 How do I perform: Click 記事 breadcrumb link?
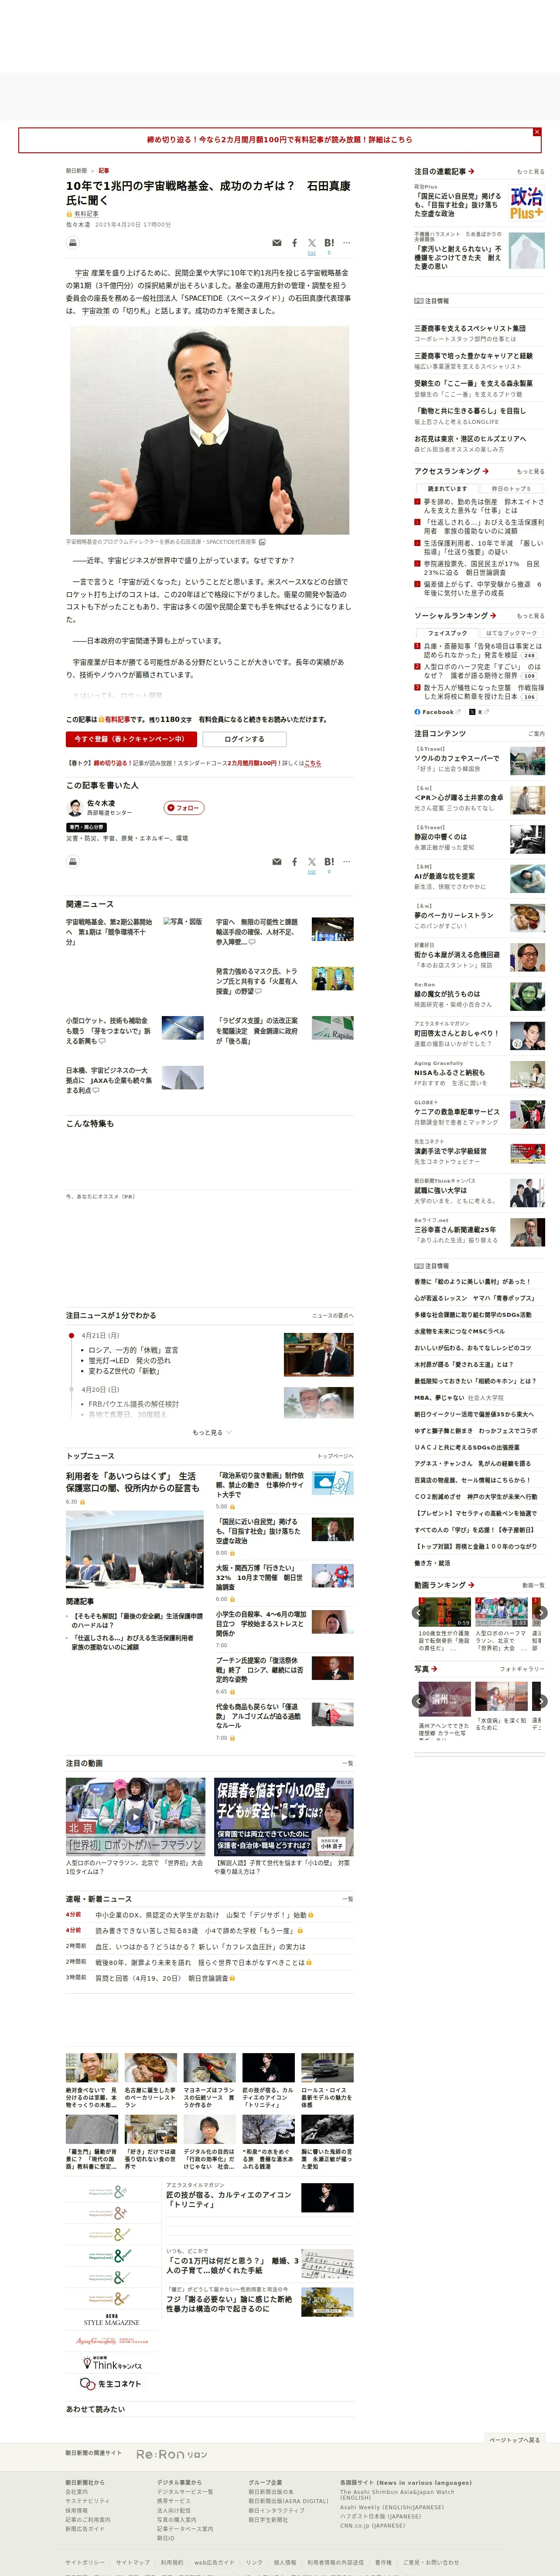104,171
